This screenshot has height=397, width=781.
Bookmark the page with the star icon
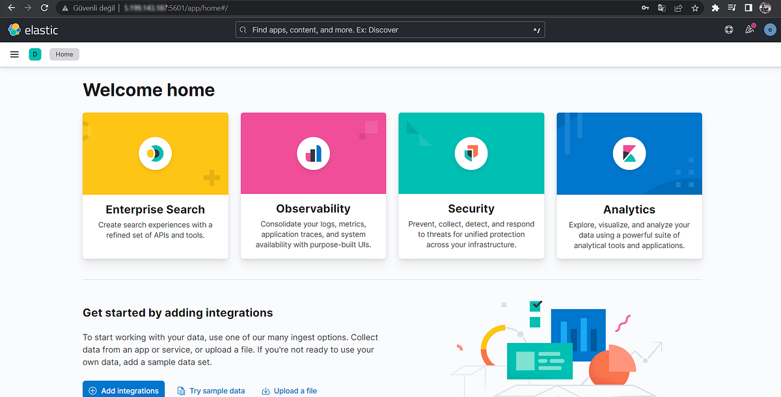pyautogui.click(x=694, y=8)
